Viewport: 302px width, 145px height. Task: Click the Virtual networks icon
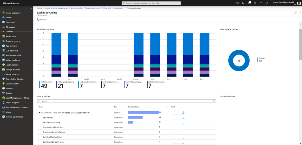[3, 74]
